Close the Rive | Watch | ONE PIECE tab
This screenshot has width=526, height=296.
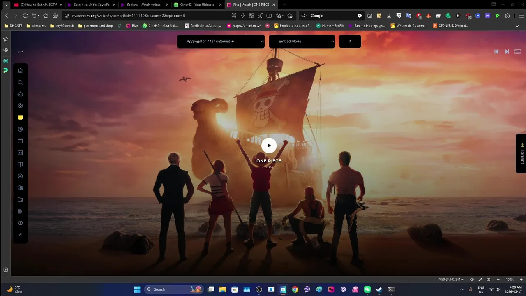coord(274,5)
